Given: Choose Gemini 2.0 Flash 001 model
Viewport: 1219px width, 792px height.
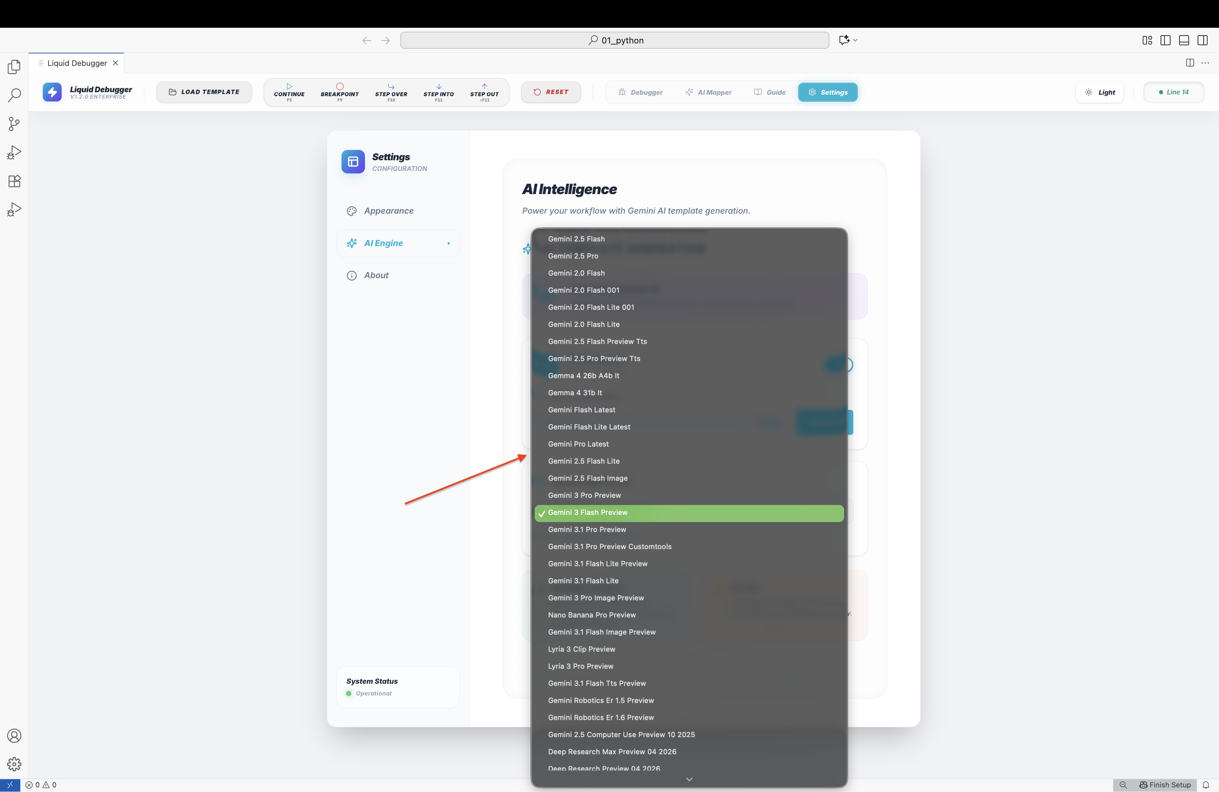Looking at the screenshot, I should 689,290.
